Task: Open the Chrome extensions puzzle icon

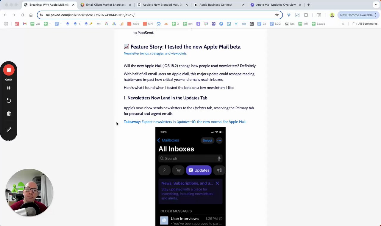Action: coord(306,15)
